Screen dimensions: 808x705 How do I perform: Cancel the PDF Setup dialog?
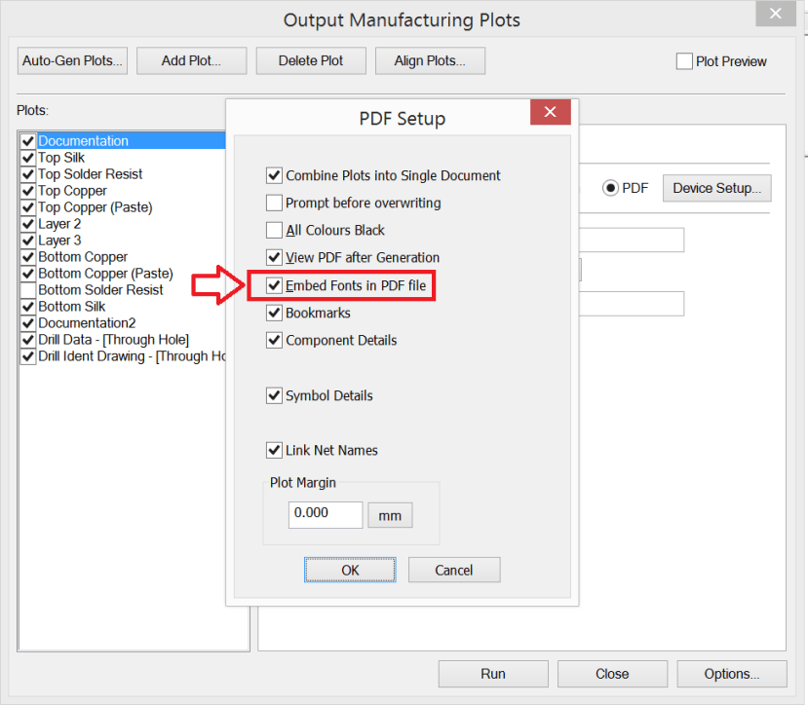tap(454, 570)
